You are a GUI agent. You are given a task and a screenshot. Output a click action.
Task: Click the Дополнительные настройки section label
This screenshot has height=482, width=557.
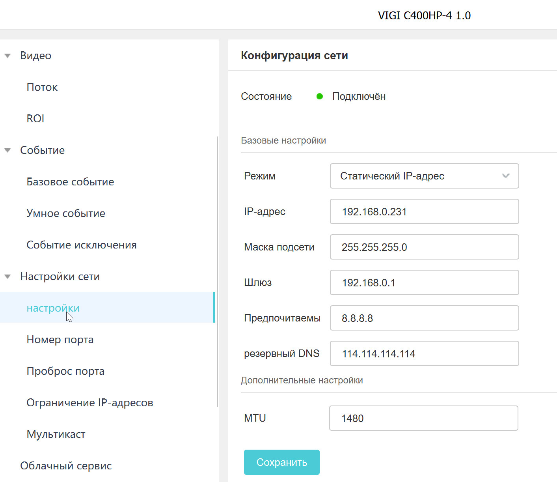coord(302,380)
